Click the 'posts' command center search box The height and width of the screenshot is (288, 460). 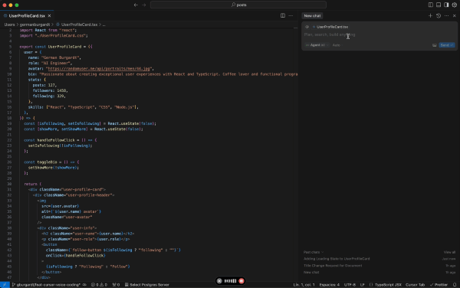coord(238,5)
